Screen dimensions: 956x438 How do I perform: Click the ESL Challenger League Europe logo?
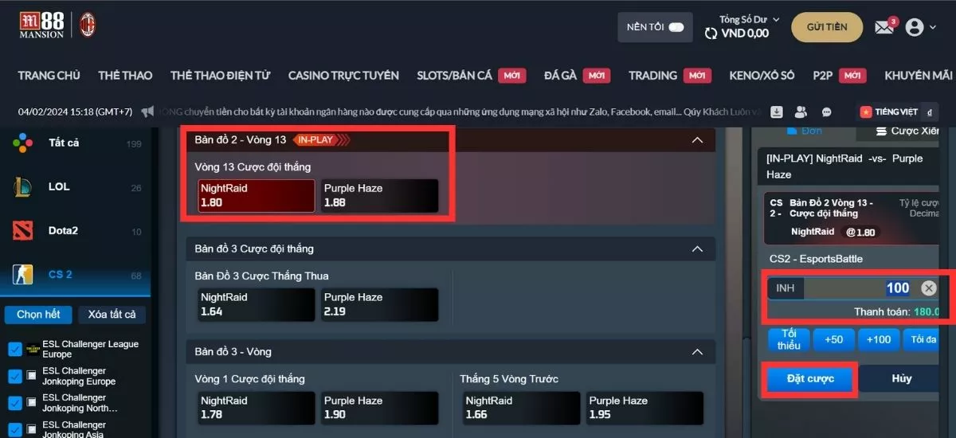pyautogui.click(x=32, y=350)
